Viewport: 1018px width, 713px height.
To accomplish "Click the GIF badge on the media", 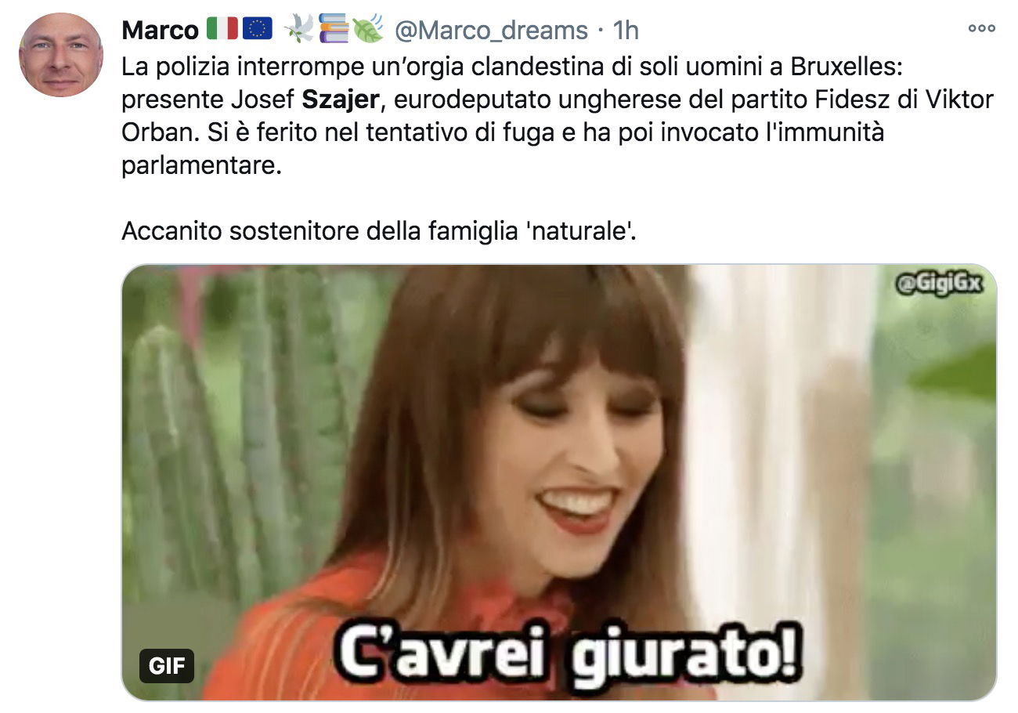I will (168, 666).
